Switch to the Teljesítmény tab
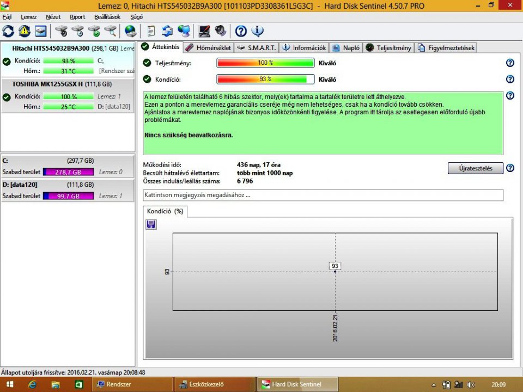Image resolution: width=523 pixels, height=392 pixels. pos(388,48)
